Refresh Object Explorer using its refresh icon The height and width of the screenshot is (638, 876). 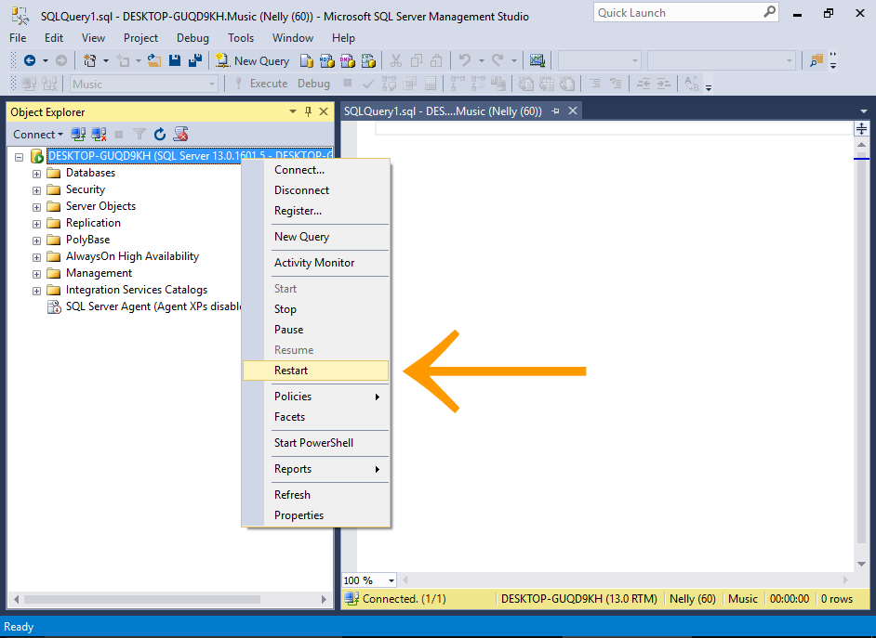pos(160,134)
